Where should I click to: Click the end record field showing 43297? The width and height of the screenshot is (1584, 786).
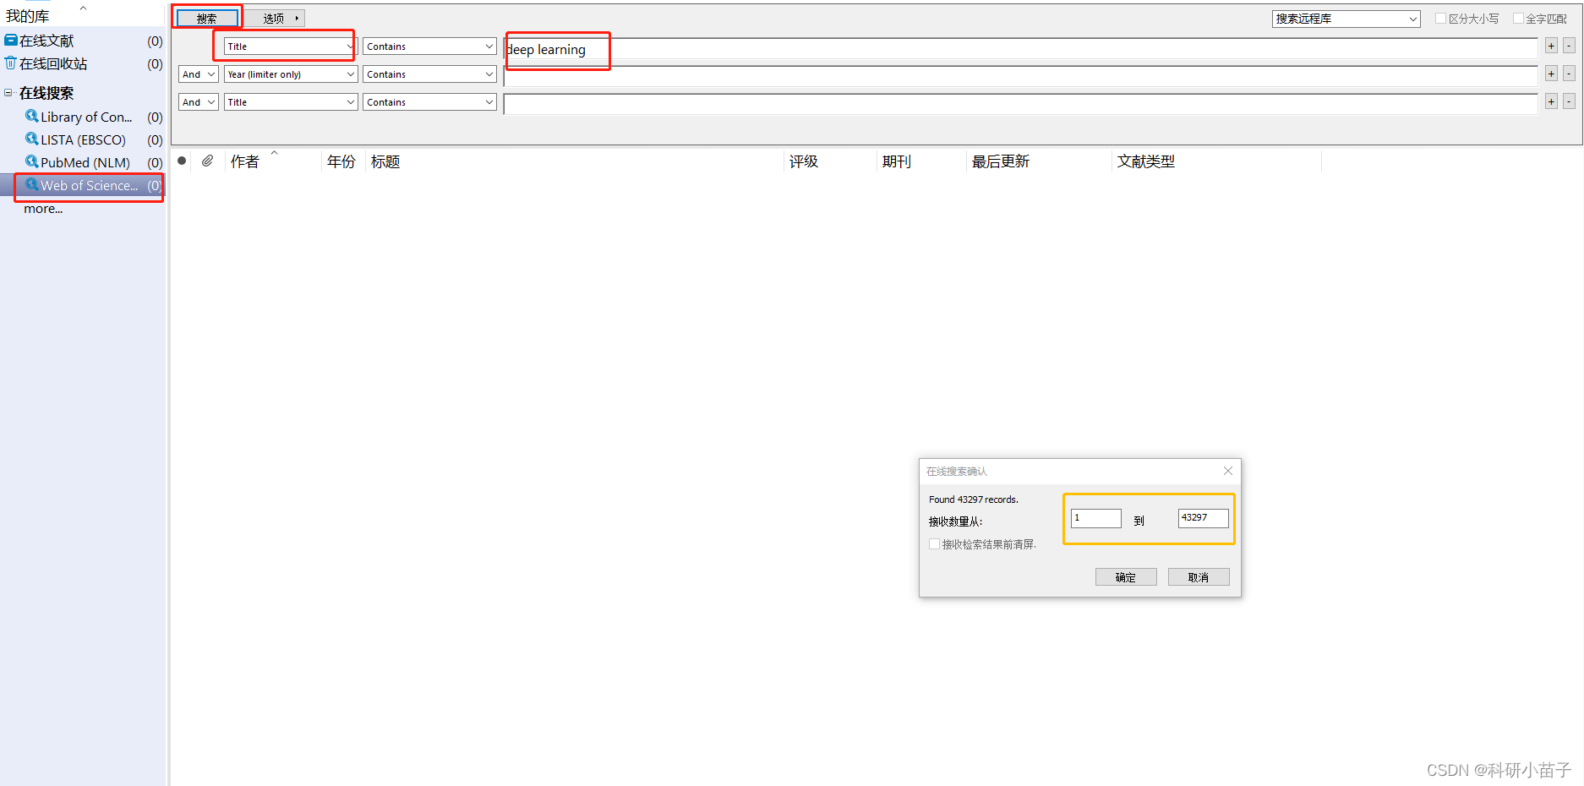pos(1203,518)
